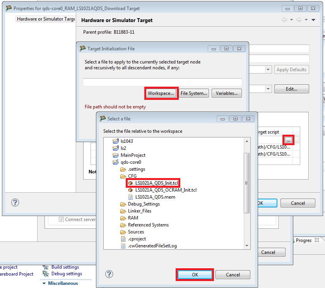Close the Progress tab
Screen dimensions: 325x288
[317, 240]
